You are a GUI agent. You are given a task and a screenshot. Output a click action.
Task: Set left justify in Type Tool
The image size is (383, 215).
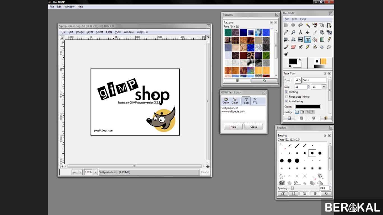[297, 112]
